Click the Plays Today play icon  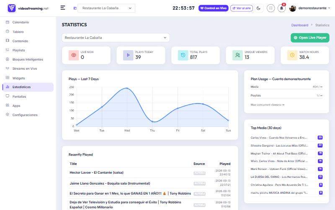(128, 55)
